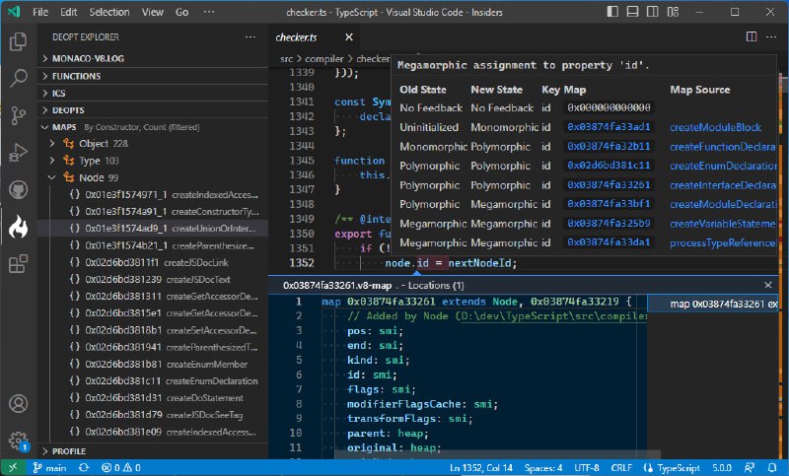Click the VS Code Insiders logo

coord(14,12)
